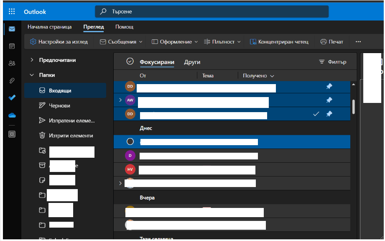The width and height of the screenshot is (385, 241).
Task: Open more ribbon options ellipsis
Action: click(x=358, y=42)
